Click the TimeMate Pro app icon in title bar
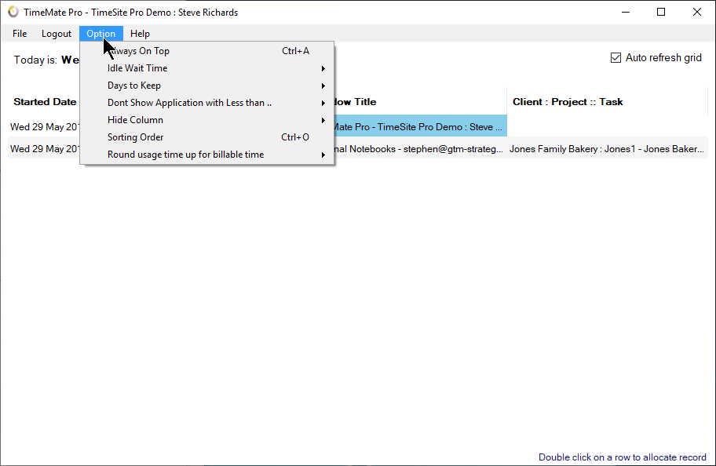 13,12
